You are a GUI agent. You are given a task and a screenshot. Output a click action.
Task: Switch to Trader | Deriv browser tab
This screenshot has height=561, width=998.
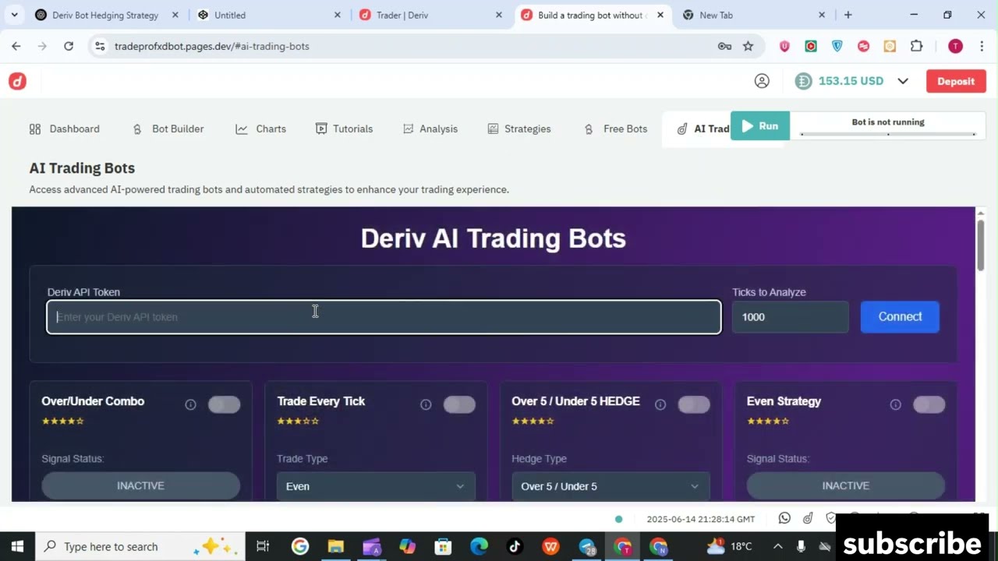pyautogui.click(x=430, y=15)
